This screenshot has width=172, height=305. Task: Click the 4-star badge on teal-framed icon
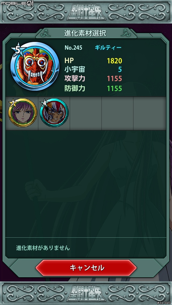(44, 103)
